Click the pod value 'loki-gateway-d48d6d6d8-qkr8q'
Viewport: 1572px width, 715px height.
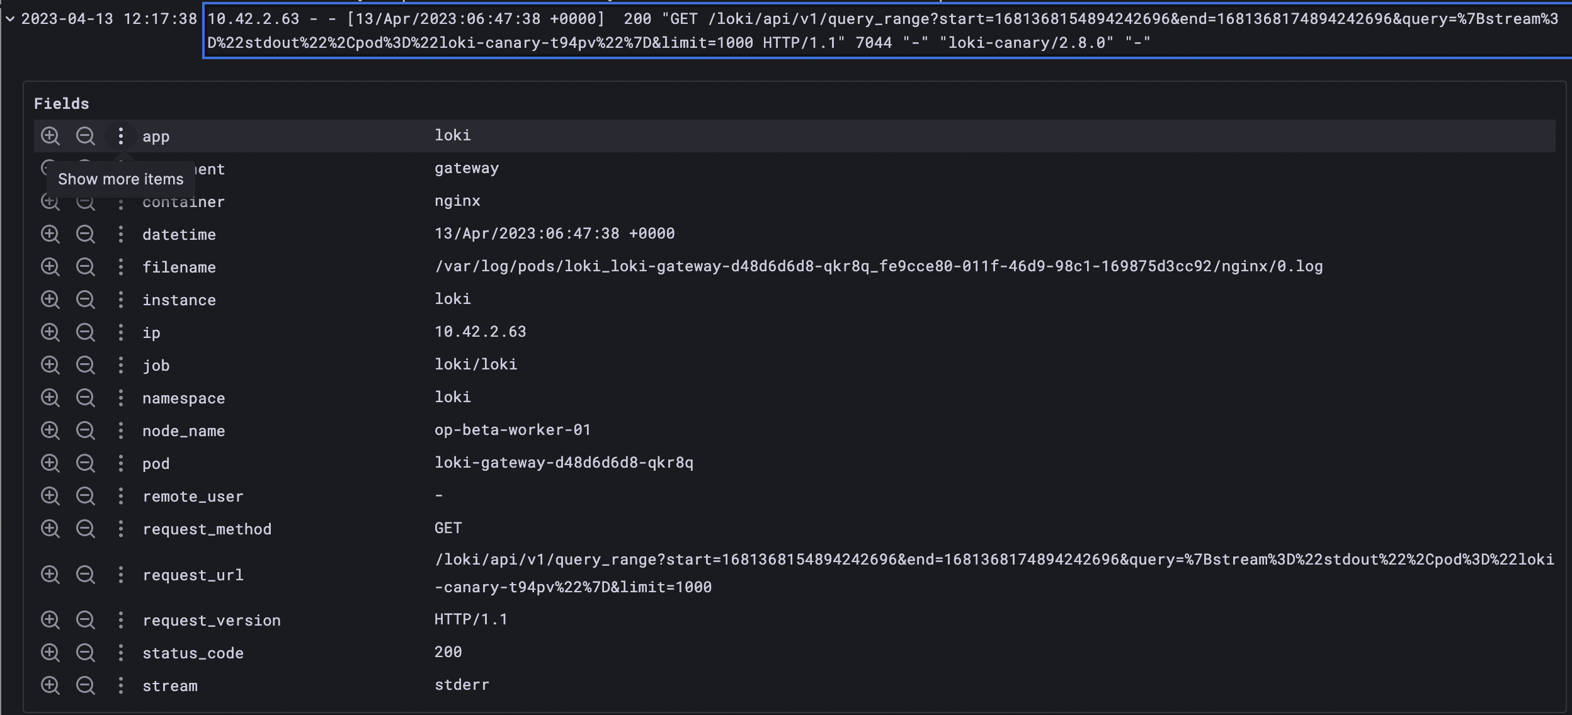click(564, 463)
